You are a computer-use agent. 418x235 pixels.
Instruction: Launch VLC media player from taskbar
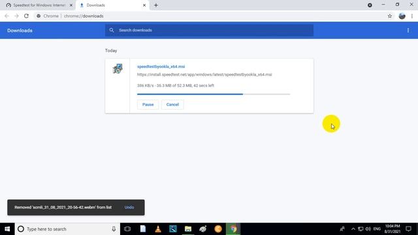[158, 229]
